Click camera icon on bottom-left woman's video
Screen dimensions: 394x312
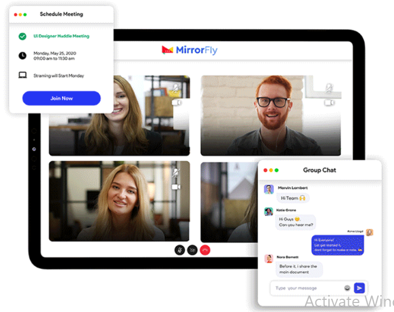(176, 187)
